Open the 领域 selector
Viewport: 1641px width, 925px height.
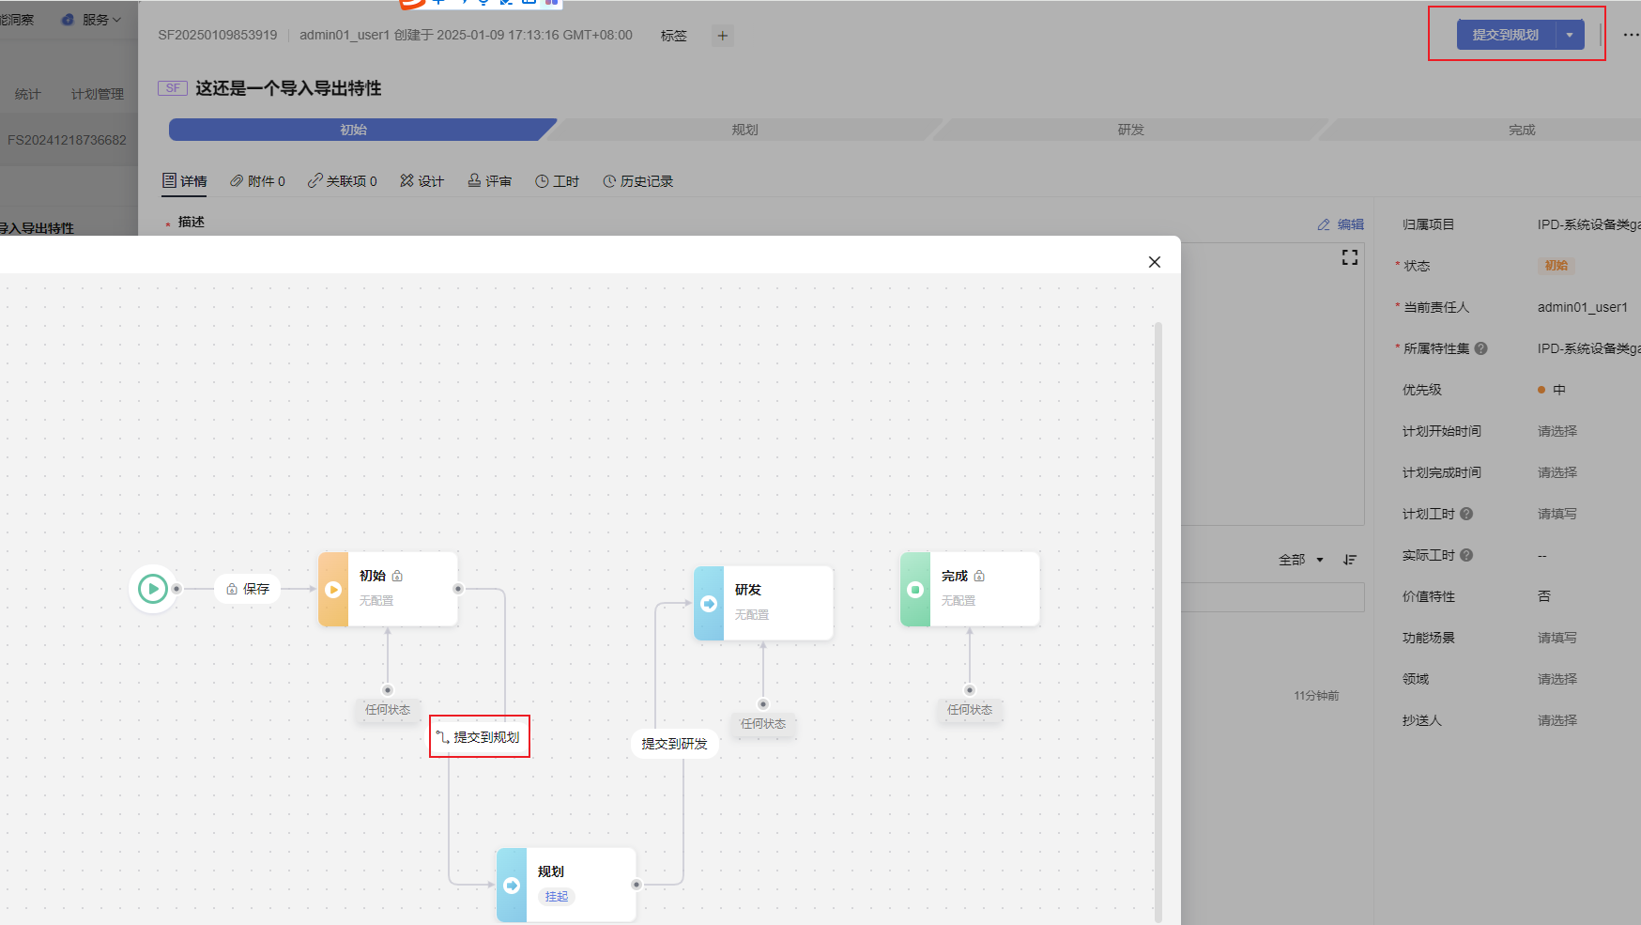1557,679
